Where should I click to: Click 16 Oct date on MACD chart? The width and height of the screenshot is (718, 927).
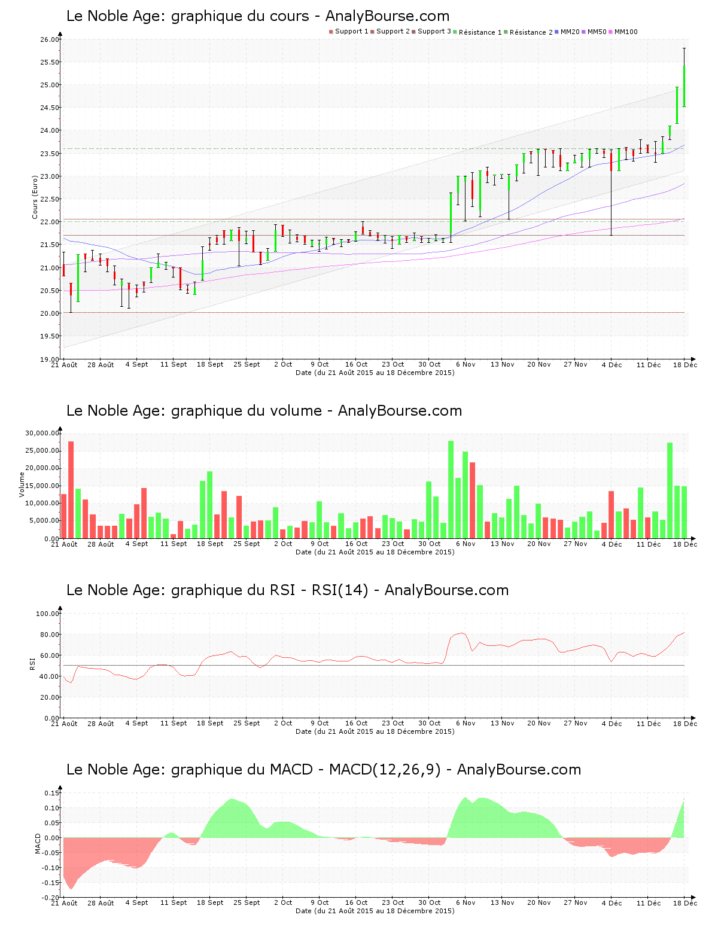click(356, 902)
